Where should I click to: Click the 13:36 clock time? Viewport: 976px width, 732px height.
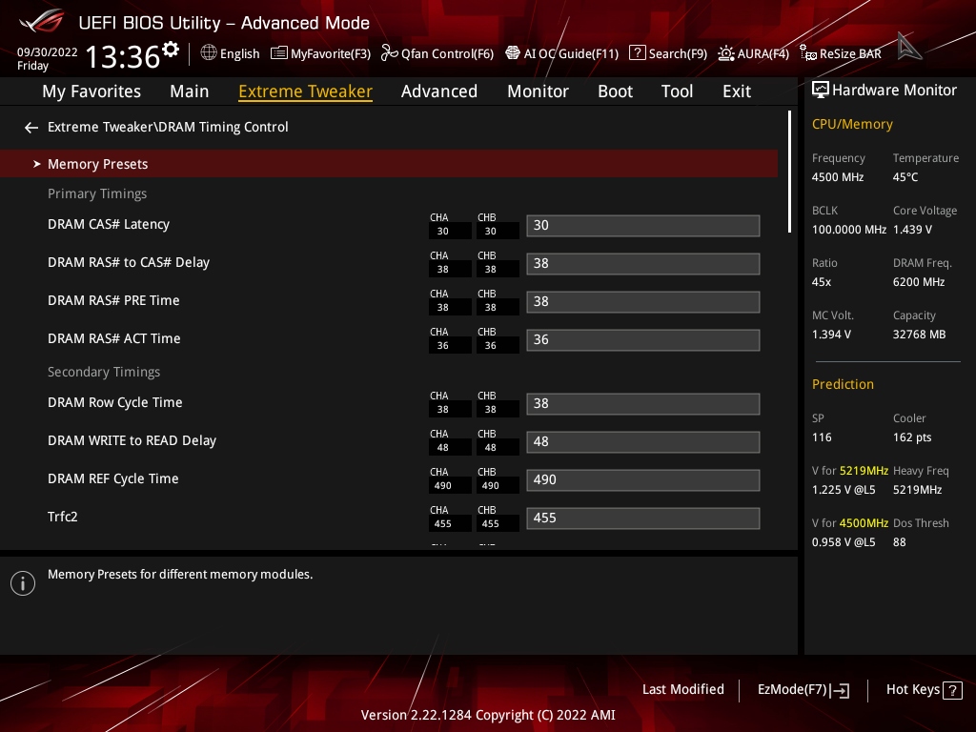pyautogui.click(x=123, y=56)
